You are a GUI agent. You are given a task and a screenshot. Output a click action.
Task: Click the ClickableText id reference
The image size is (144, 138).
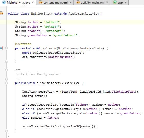(x=123, y=92)
